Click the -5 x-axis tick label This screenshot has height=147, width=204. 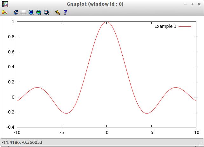pos(62,132)
